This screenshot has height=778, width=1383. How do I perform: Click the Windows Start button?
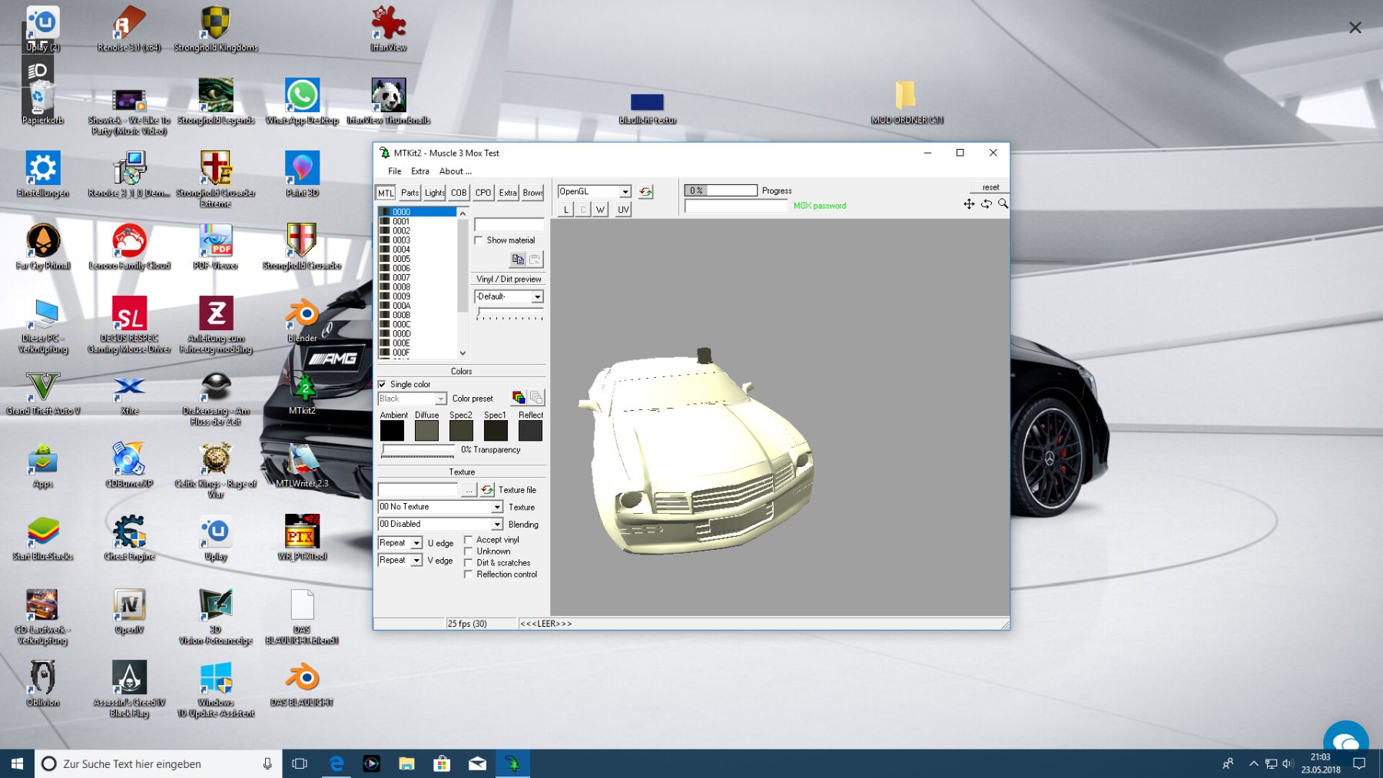point(17,763)
